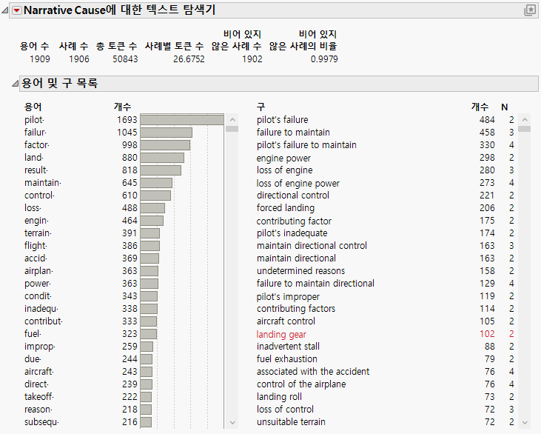Click the term list scroll down arrow

(x=232, y=422)
